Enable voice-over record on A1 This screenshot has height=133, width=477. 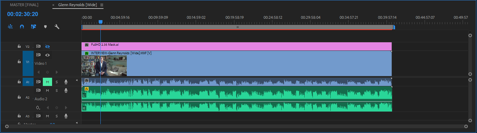[66, 82]
